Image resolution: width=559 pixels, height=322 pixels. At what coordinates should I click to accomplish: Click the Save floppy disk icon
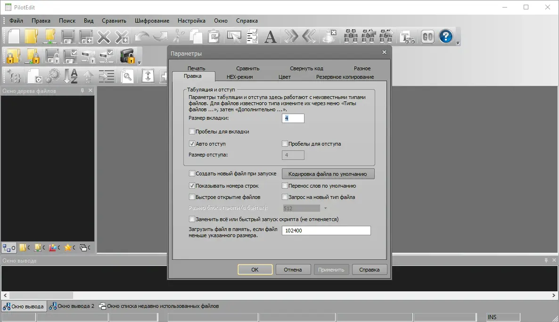pyautogui.click(x=68, y=37)
